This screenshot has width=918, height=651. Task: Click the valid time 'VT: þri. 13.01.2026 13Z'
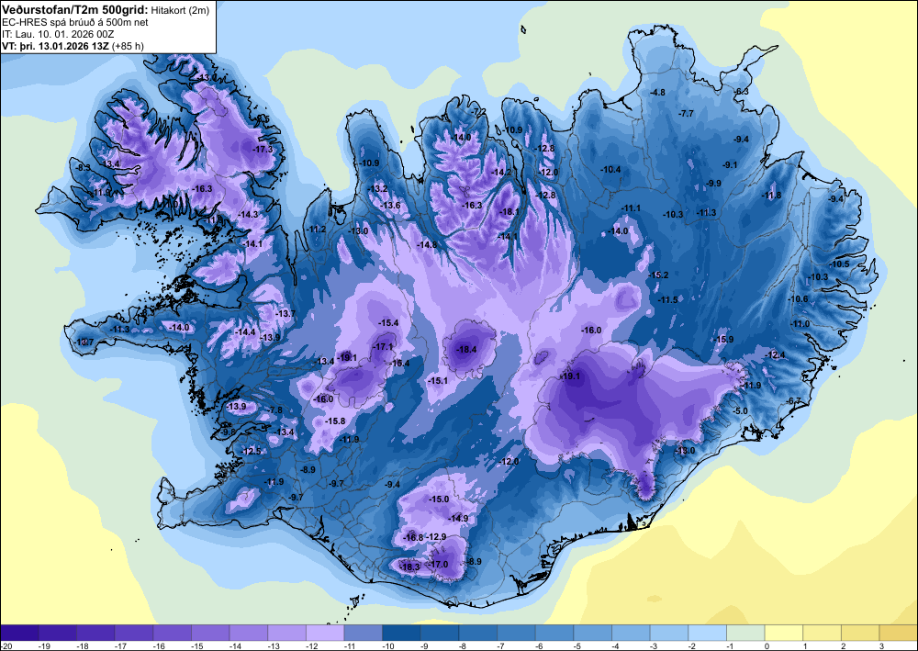56,46
